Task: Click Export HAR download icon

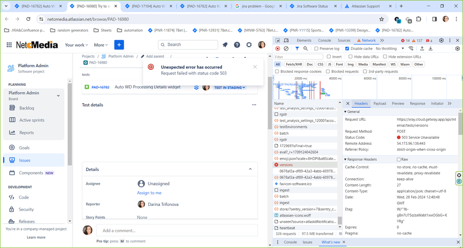Action: pos(431,49)
